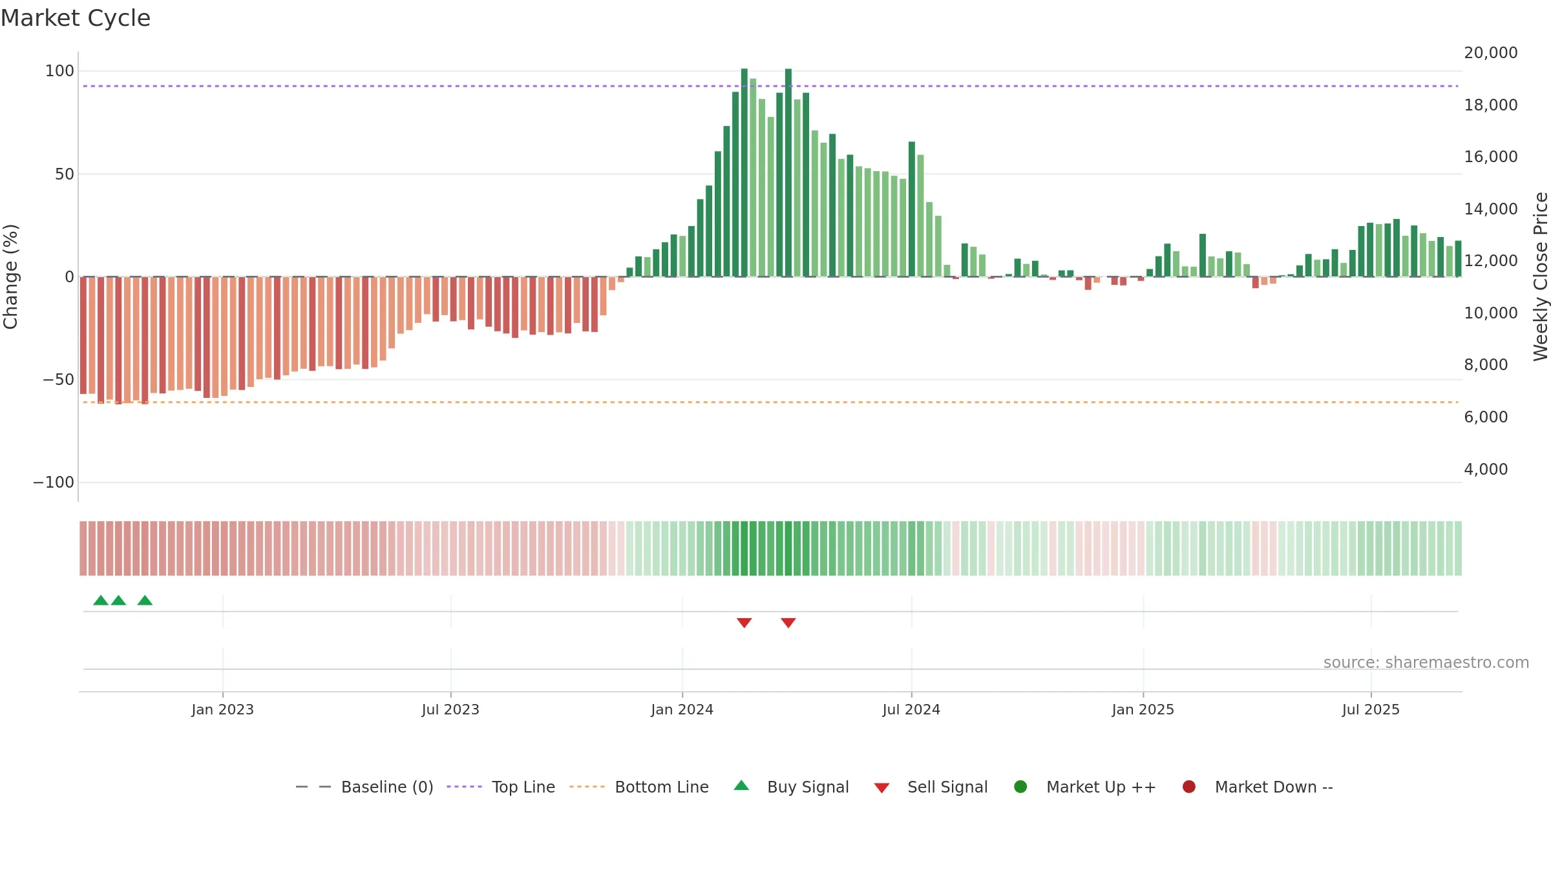Viewport: 1551px width, 872px height.
Task: Toggle Buy Signal legend entry
Action: [792, 787]
